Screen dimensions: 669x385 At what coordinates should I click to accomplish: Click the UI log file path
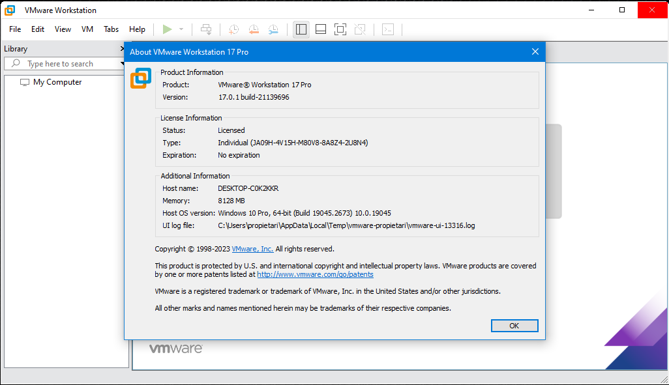point(346,225)
